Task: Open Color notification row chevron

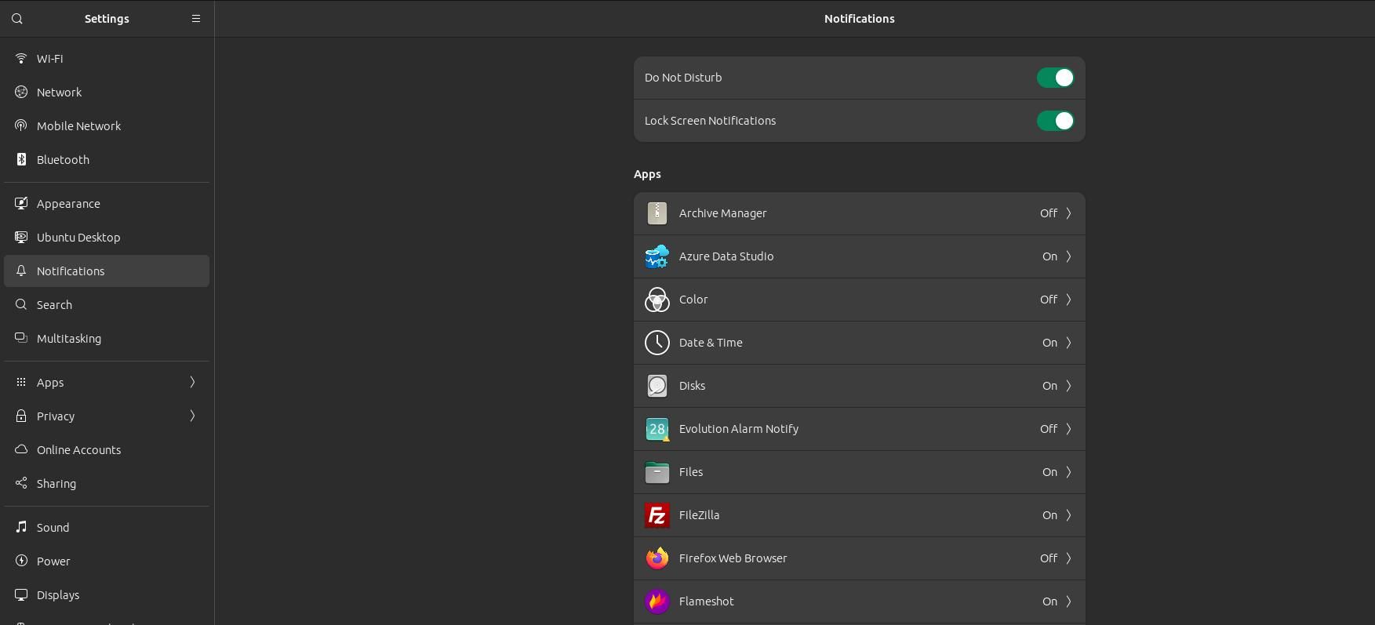Action: [x=1068, y=300]
